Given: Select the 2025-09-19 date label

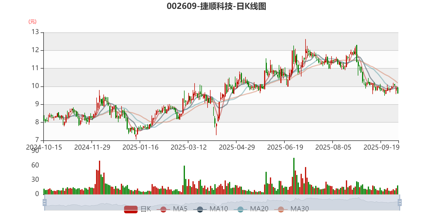Looking at the screenshot, I should point(381,147).
